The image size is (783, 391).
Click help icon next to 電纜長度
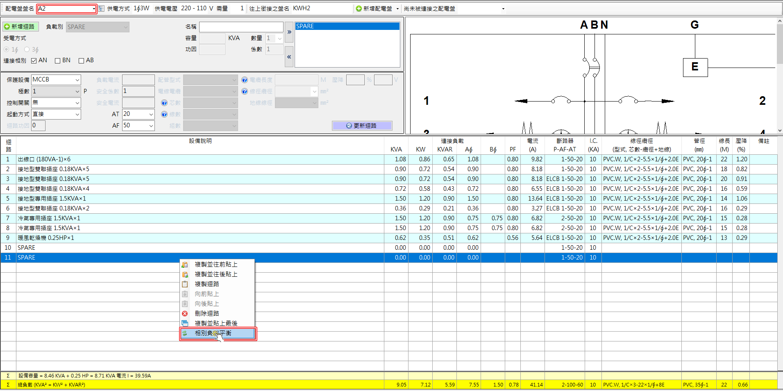coord(245,80)
